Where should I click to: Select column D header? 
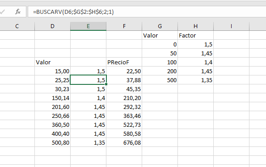point(52,26)
